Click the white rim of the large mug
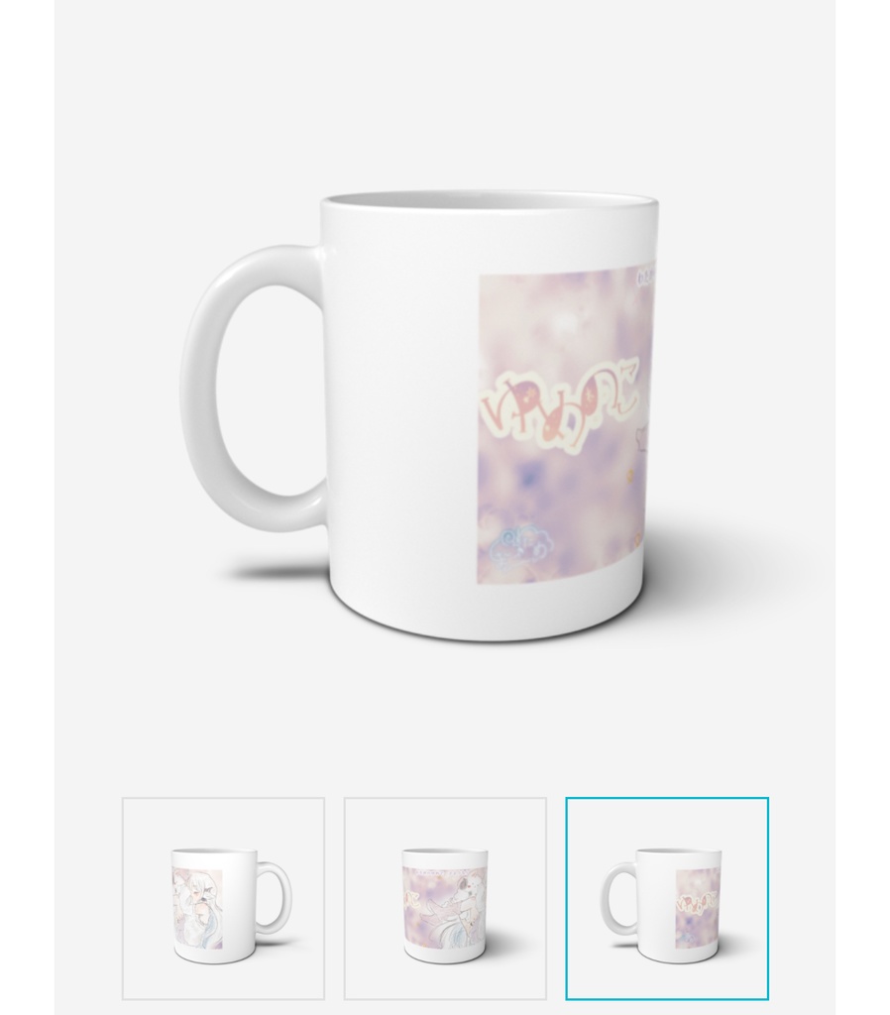 pyautogui.click(x=490, y=202)
